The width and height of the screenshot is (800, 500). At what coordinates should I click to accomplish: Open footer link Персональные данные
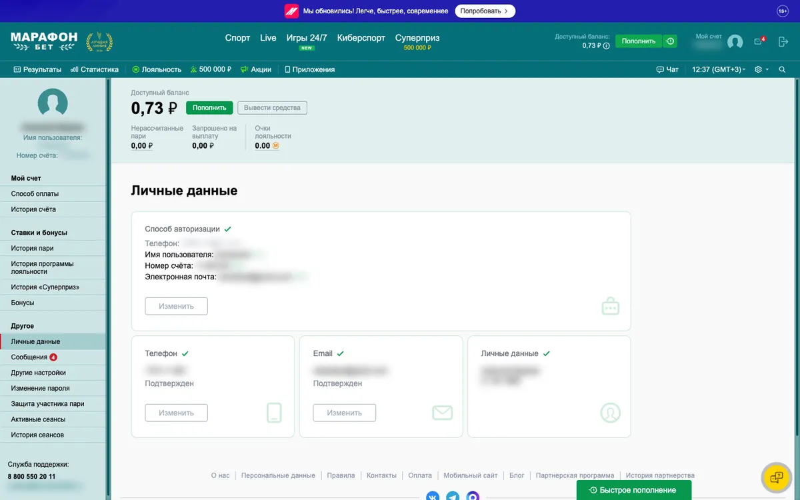pos(278,475)
